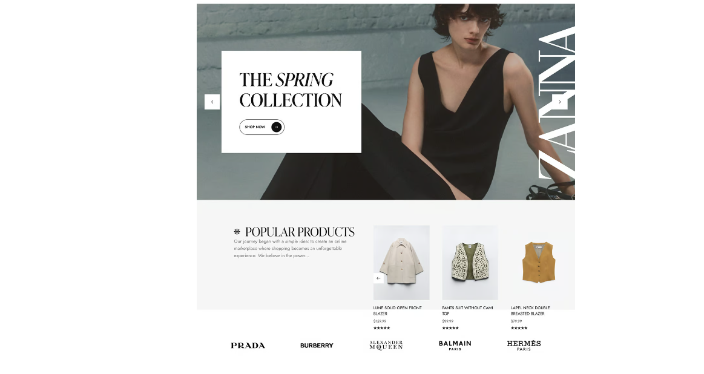The image size is (704, 374).
Task: Click star rating under the $159.99 blazer
Action: click(381, 328)
